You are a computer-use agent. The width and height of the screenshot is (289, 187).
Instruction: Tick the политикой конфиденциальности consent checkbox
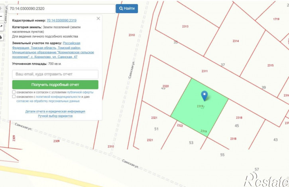click(14, 97)
